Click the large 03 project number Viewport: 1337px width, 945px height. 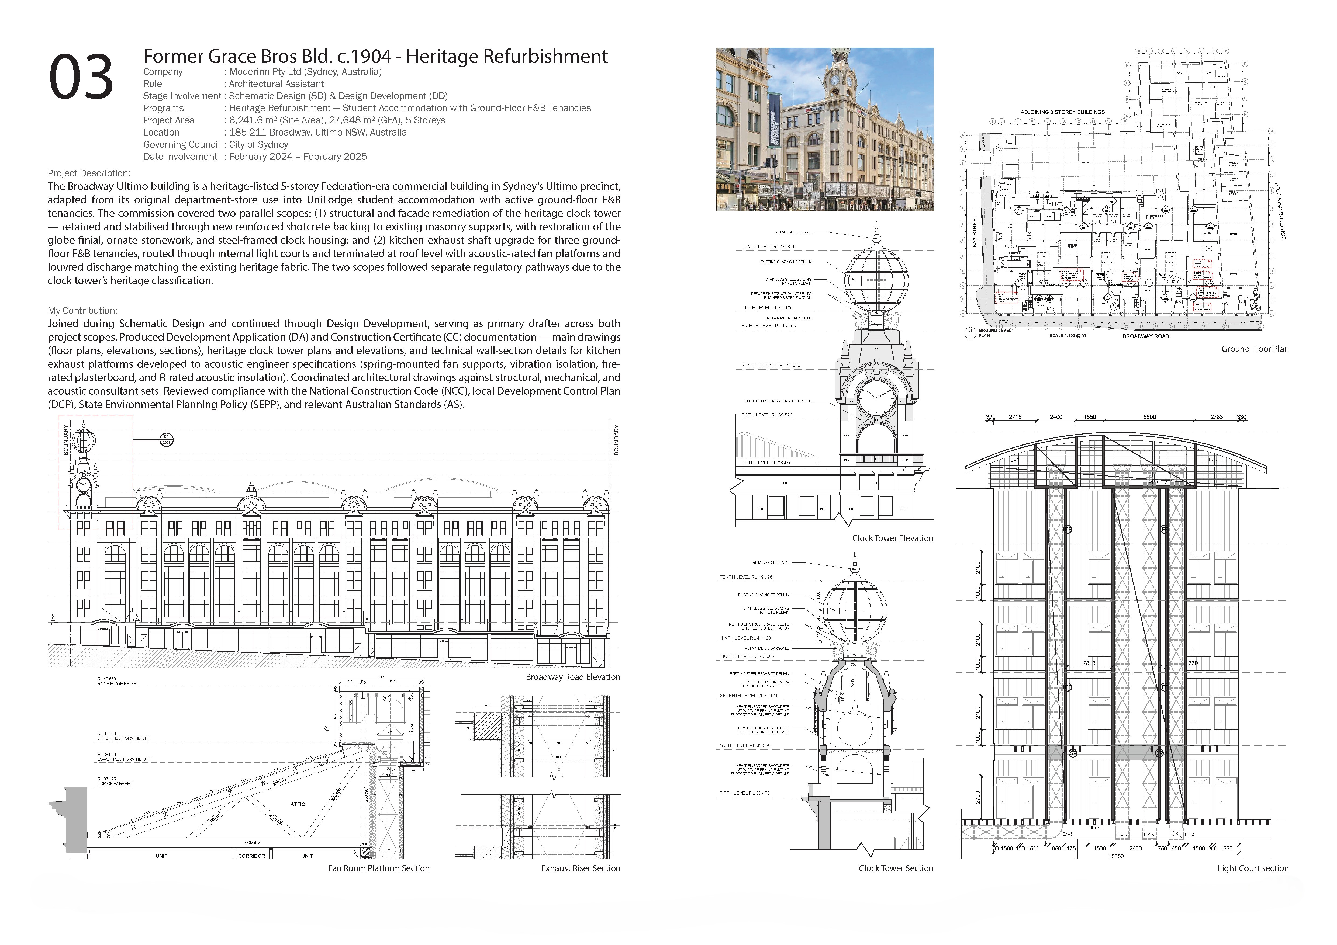pyautogui.click(x=81, y=77)
